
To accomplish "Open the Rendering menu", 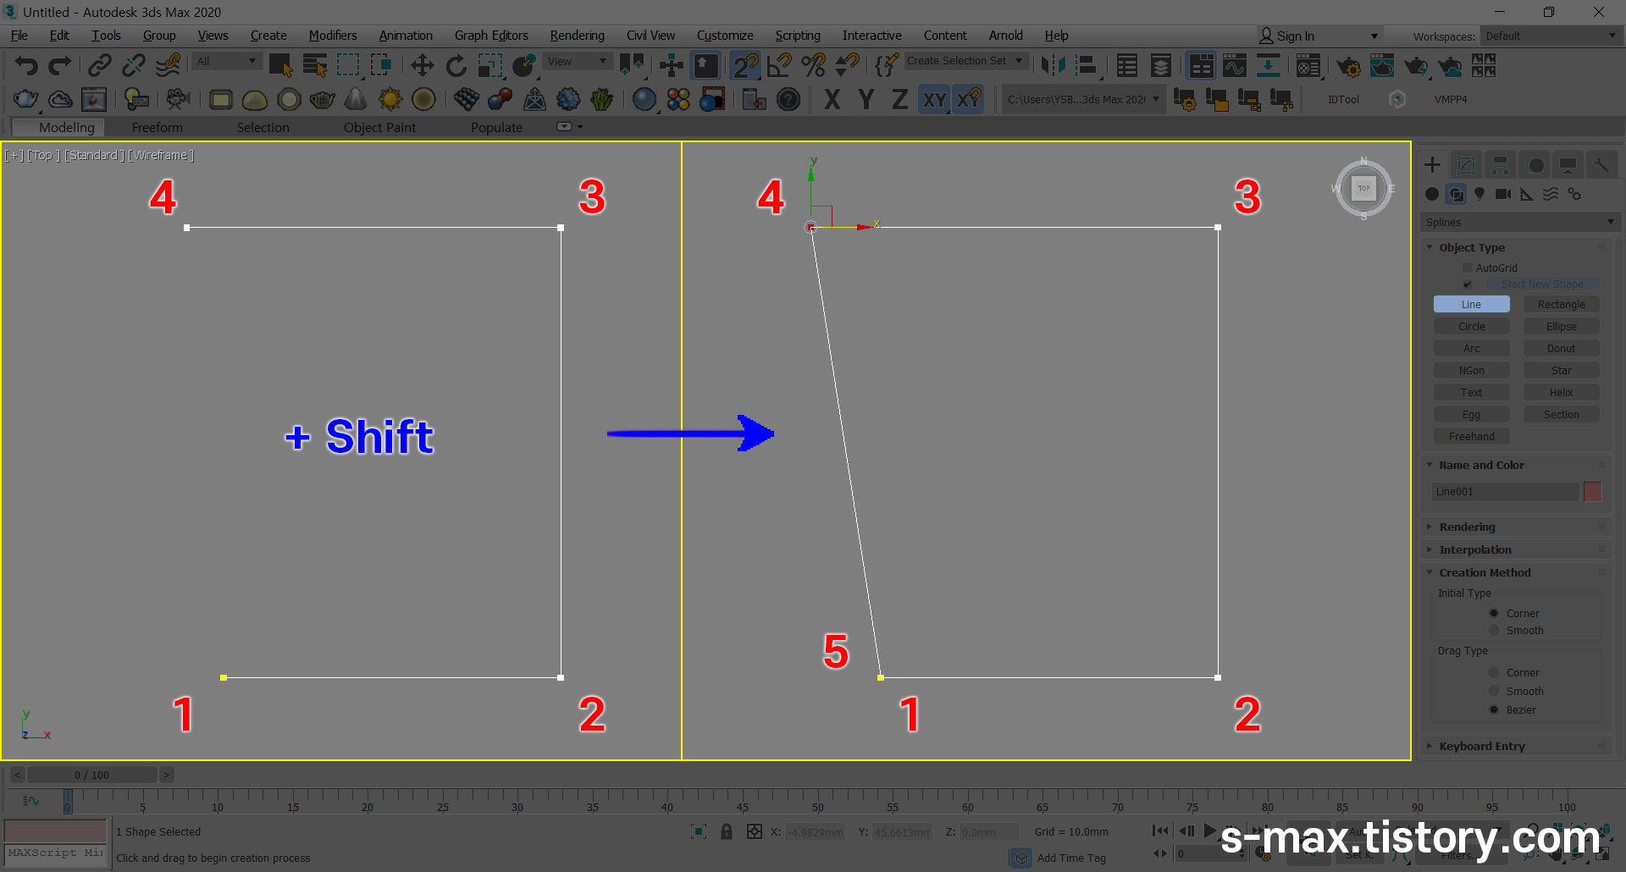I will point(577,36).
